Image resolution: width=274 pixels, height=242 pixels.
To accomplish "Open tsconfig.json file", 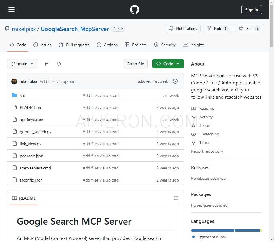I will click(31, 180).
